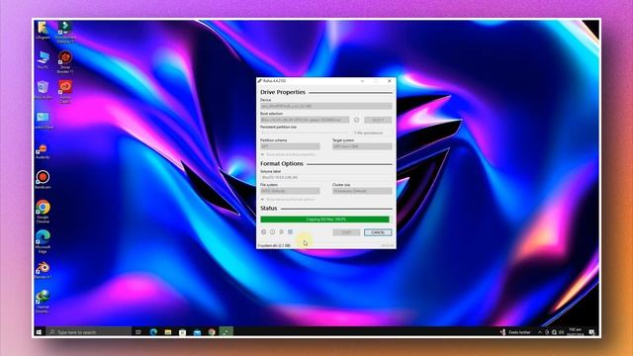Screen dimensions: 633x356
Task: Click the Rufus icon on the taskbar
Action: (x=226, y=332)
